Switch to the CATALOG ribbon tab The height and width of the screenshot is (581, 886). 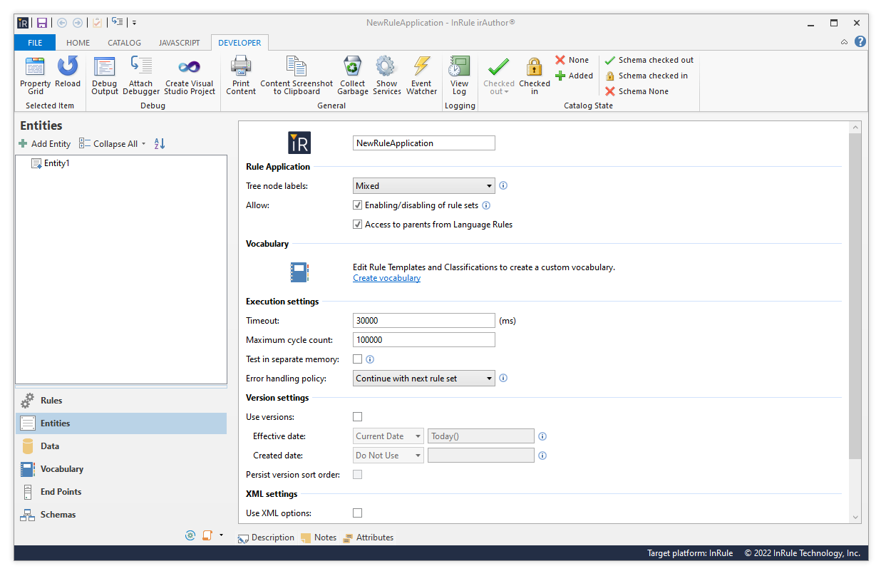click(x=124, y=43)
